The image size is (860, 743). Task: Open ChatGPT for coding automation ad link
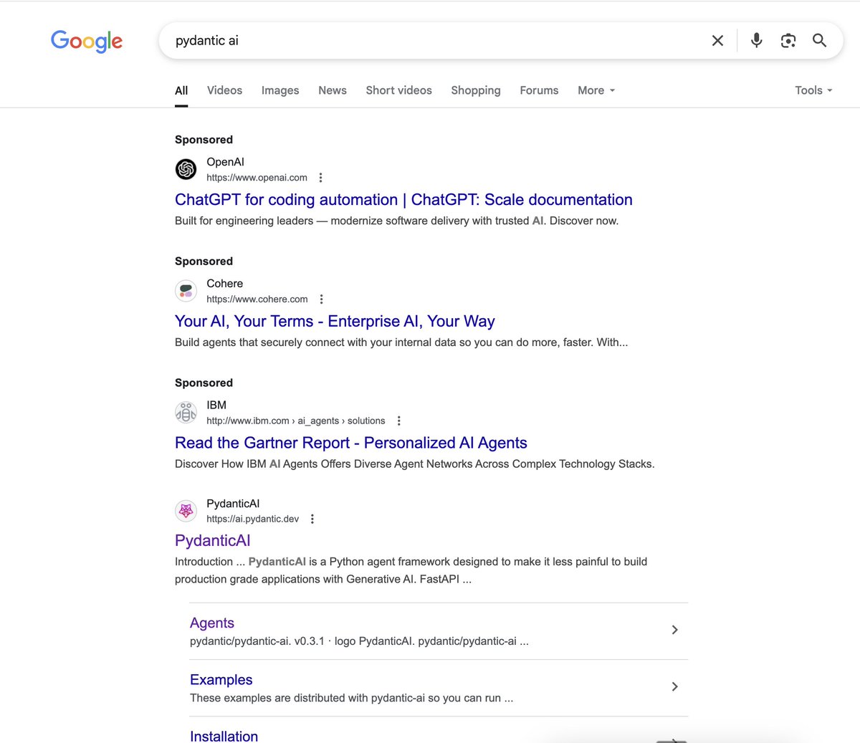[x=403, y=200]
